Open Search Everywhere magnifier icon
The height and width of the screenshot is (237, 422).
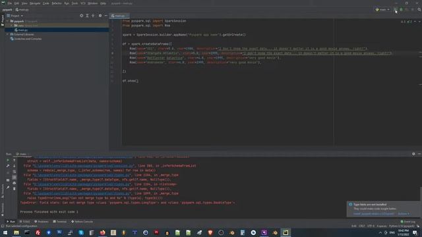pyautogui.click(x=419, y=9)
